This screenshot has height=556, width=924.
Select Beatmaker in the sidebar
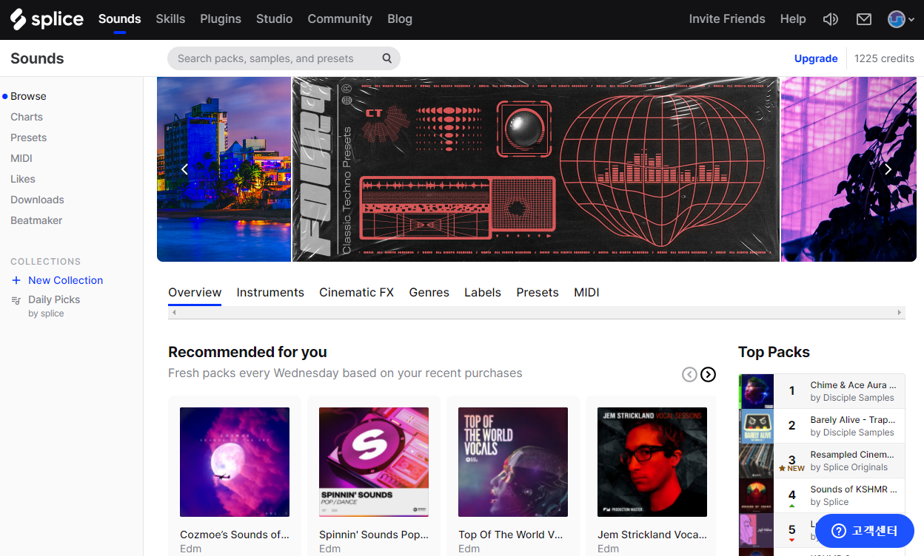[x=36, y=220]
